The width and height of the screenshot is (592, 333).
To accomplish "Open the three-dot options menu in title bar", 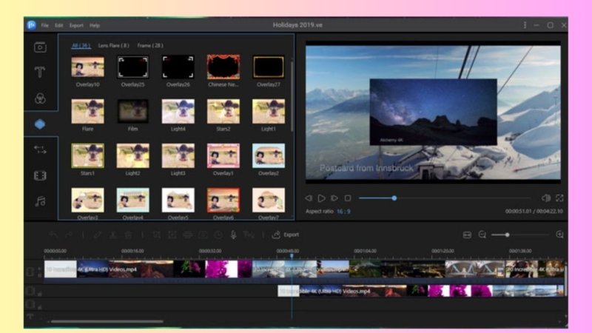I will pyautogui.click(x=525, y=25).
